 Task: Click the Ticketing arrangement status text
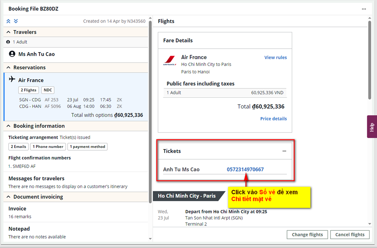click(75, 137)
